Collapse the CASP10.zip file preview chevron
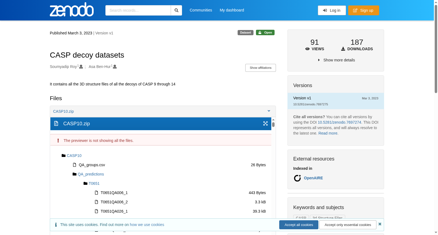 [x=269, y=111]
